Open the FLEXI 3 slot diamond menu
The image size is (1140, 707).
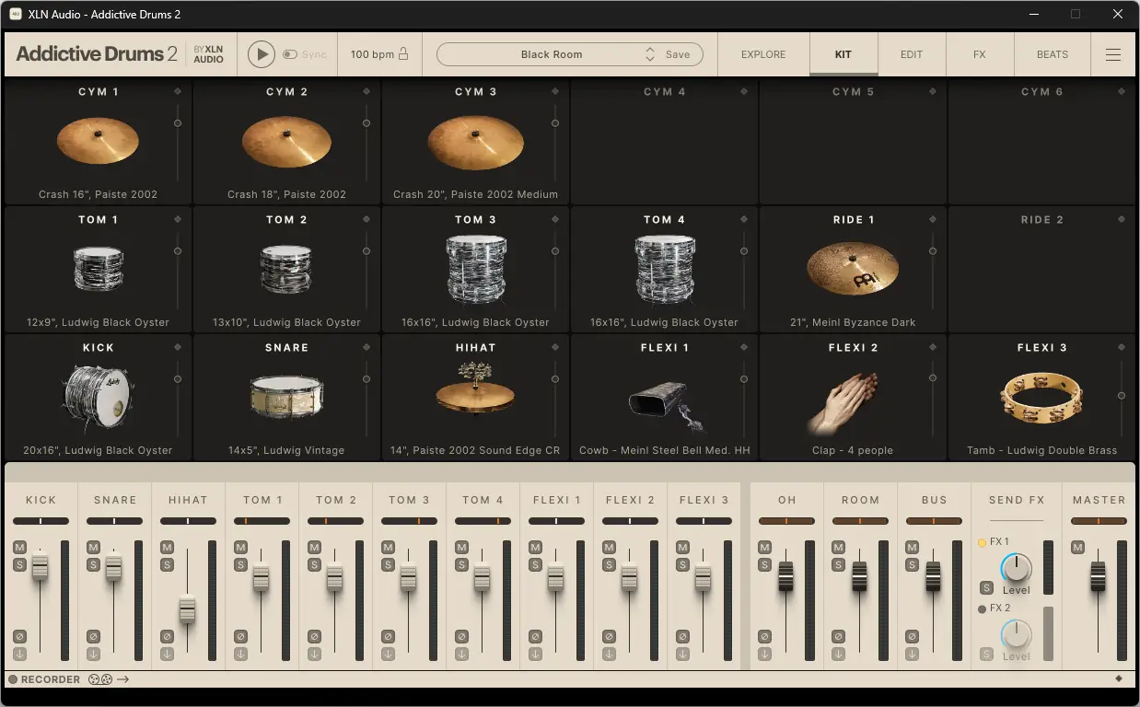pyautogui.click(x=1122, y=347)
